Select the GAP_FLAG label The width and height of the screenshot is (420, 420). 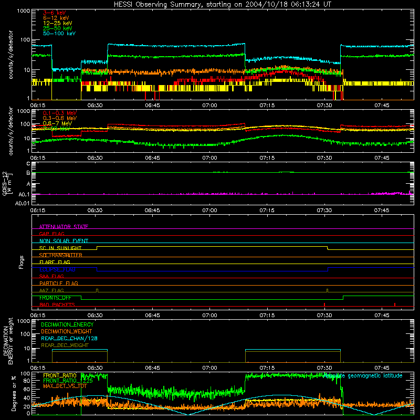(x=51, y=234)
